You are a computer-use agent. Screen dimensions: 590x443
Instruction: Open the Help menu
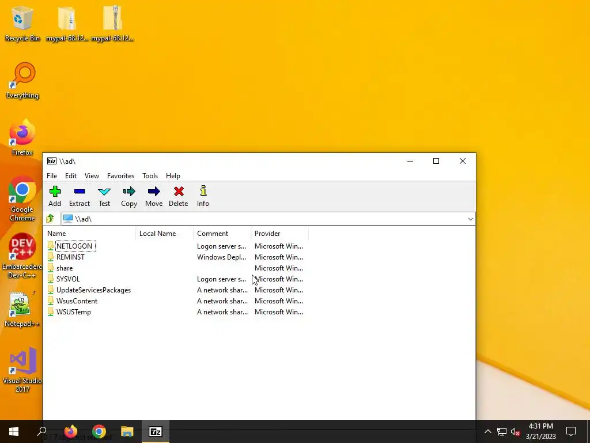173,176
